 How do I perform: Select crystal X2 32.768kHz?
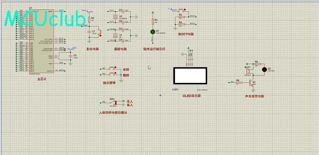click(x=115, y=17)
